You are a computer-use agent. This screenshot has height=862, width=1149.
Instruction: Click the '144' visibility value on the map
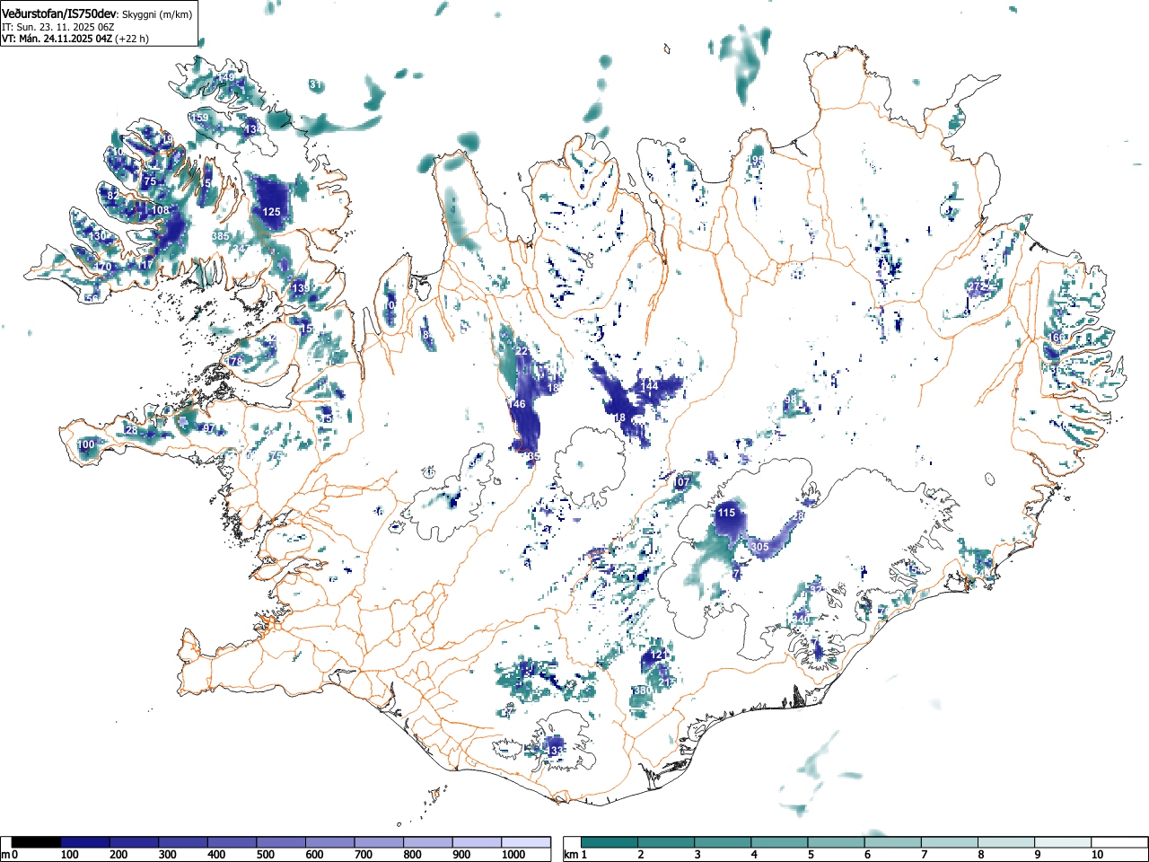pos(650,385)
